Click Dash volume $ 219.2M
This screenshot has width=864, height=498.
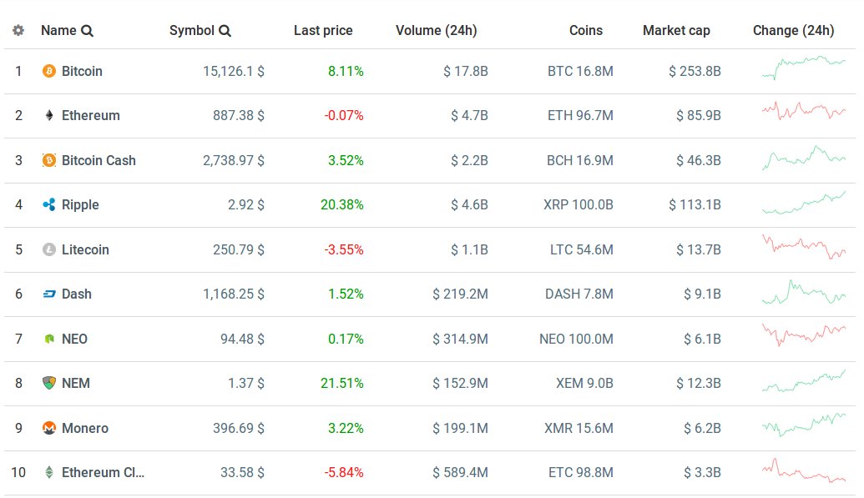[460, 294]
